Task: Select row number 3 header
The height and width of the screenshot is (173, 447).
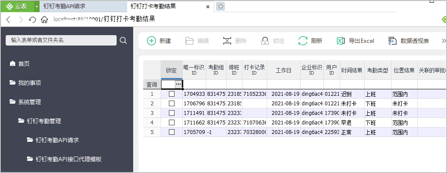Action: [x=151, y=113]
